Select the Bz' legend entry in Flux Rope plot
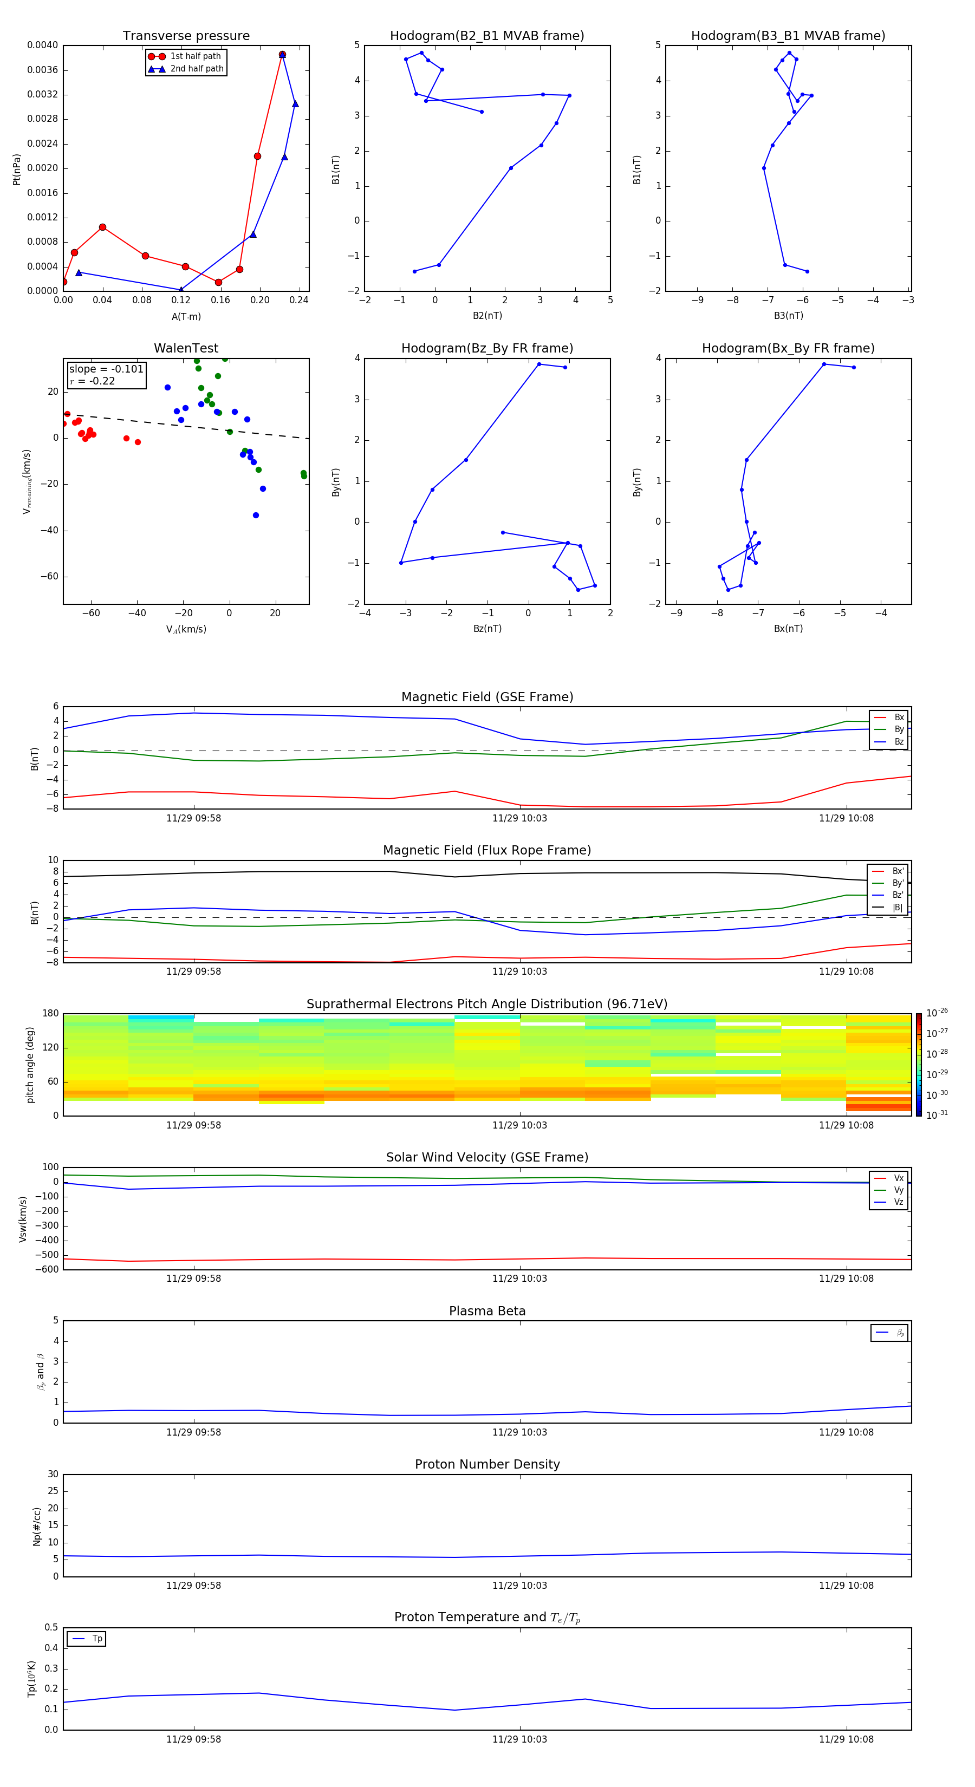The image size is (975, 1787). pos(888,895)
